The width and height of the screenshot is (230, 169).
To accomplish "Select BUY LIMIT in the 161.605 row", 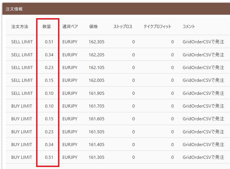I will 22,119.
